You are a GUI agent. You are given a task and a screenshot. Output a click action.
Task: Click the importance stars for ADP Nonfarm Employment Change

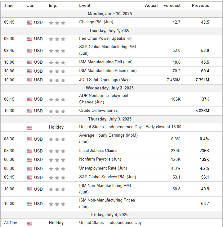pos(57,99)
